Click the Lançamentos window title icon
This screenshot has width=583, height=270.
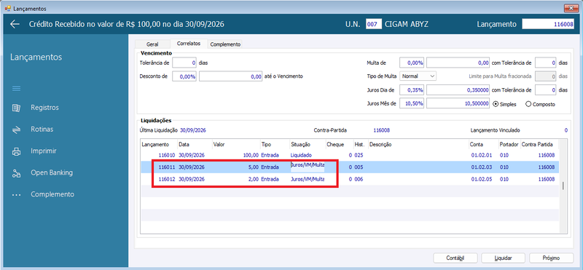coord(7,8)
